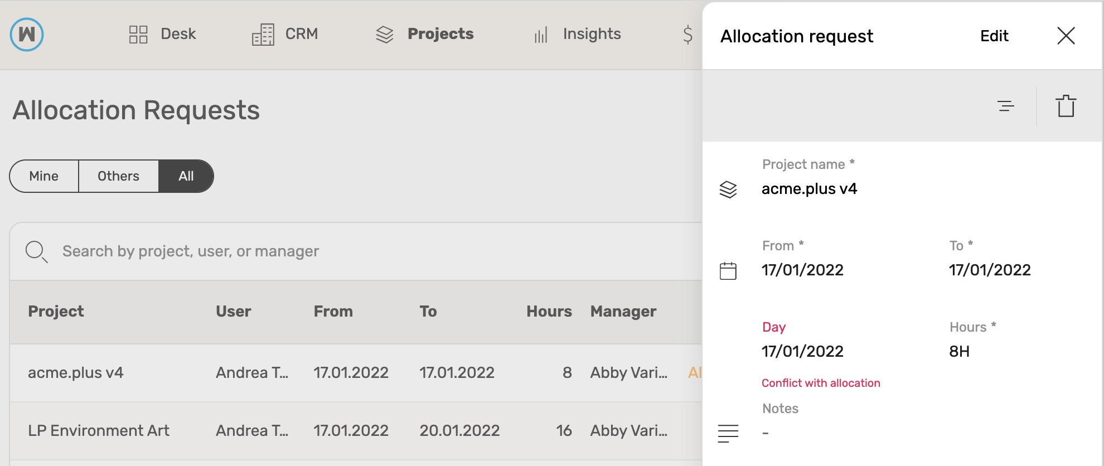Show Others requests
The width and height of the screenshot is (1104, 466).
coord(119,176)
